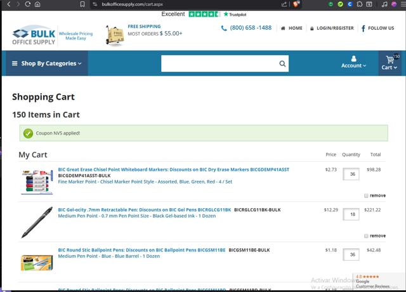The image size is (406, 292).
Task: Click the phone icon beside the number
Action: (224, 28)
